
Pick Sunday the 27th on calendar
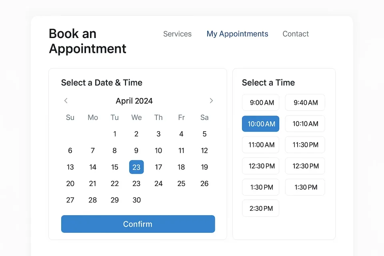pos(70,200)
